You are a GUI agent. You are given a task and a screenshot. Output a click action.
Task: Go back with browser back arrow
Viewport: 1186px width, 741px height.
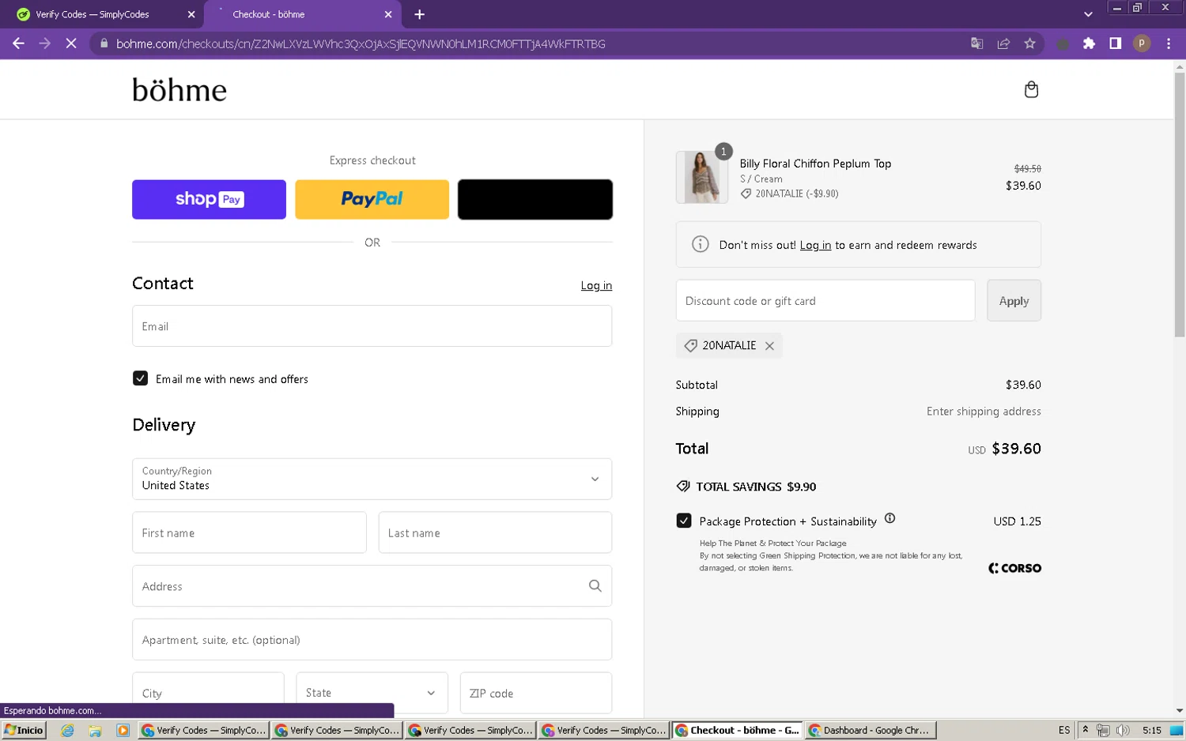(x=18, y=43)
